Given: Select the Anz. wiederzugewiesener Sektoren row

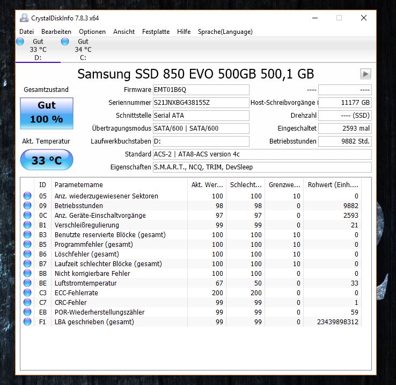Looking at the screenshot, I should [x=191, y=196].
